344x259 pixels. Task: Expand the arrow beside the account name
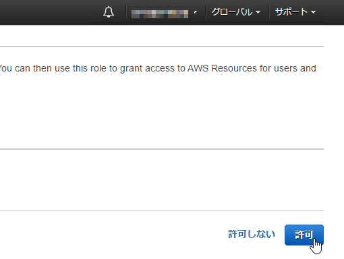196,12
